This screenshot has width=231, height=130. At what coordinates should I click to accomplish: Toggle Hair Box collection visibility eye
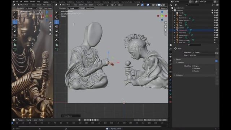(215, 13)
